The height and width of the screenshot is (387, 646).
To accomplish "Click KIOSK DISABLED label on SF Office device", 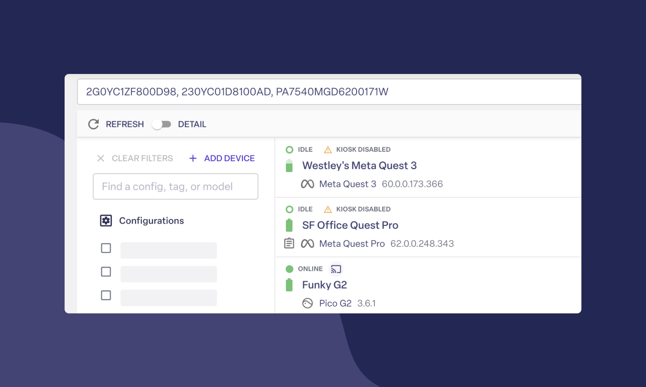I will tap(363, 209).
